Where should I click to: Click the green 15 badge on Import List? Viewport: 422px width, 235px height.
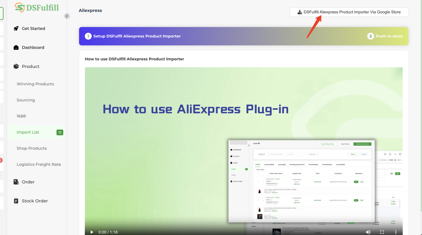tap(60, 132)
